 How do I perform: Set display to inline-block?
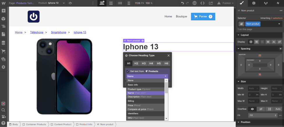click(268, 42)
